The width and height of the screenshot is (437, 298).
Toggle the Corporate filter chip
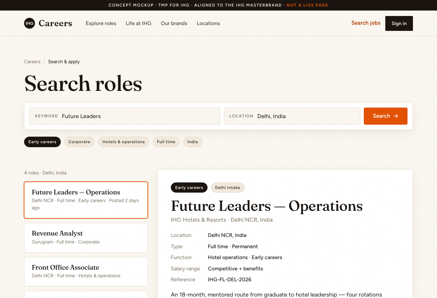click(79, 142)
